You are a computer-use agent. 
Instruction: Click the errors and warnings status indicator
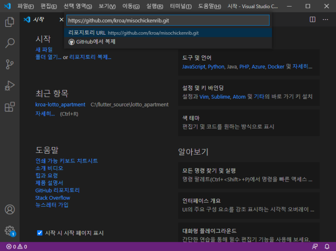point(17,247)
